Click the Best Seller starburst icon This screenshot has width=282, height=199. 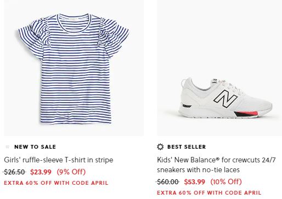(160, 147)
